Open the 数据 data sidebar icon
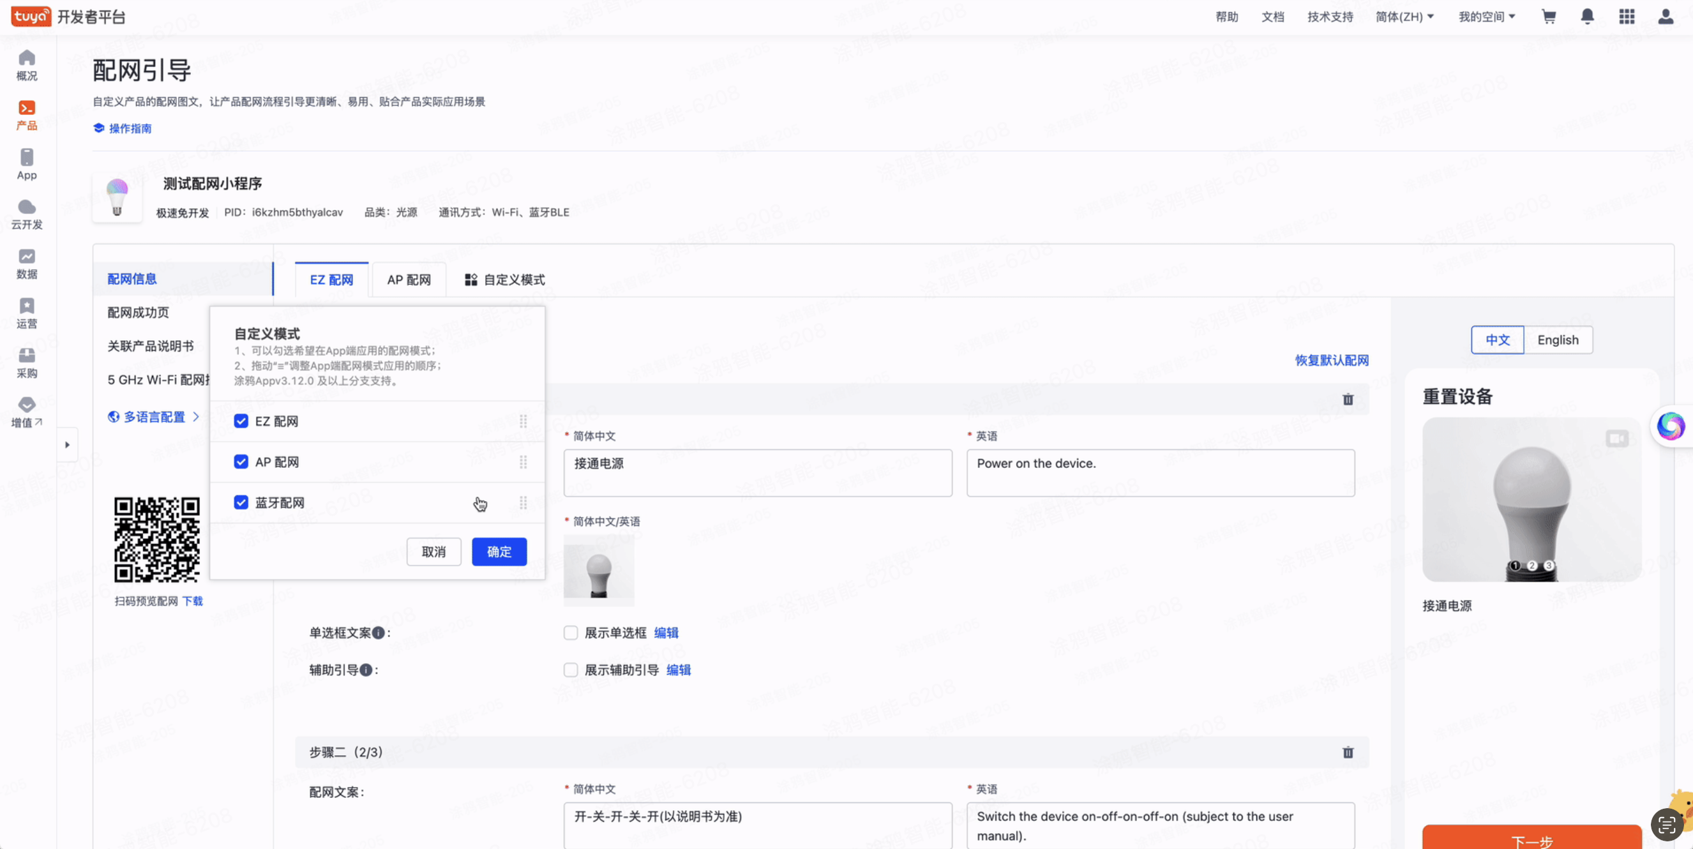The image size is (1693, 849). click(x=27, y=264)
